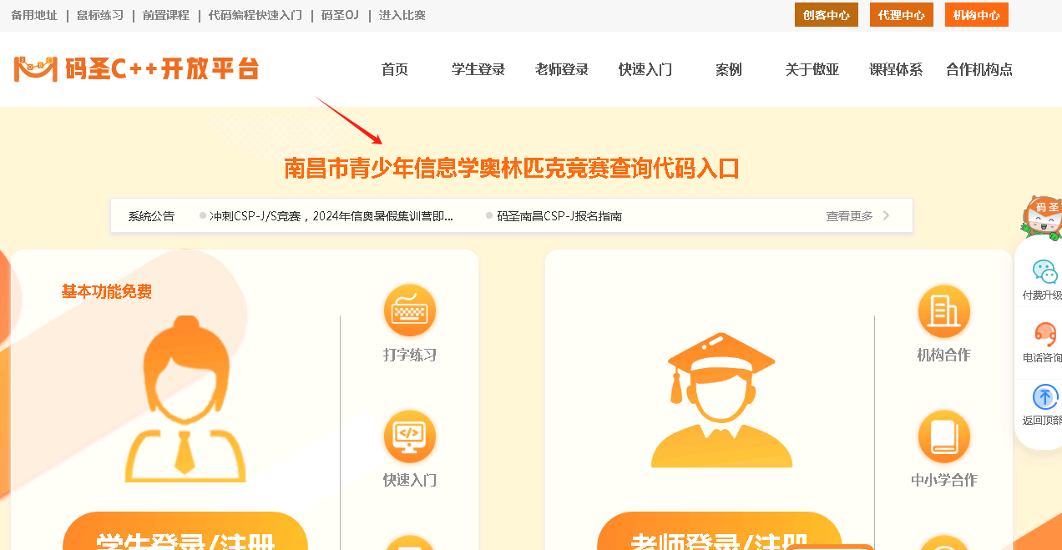The width and height of the screenshot is (1062, 550).
Task: Click the 码圣C++开放平台 logo
Action: click(136, 69)
